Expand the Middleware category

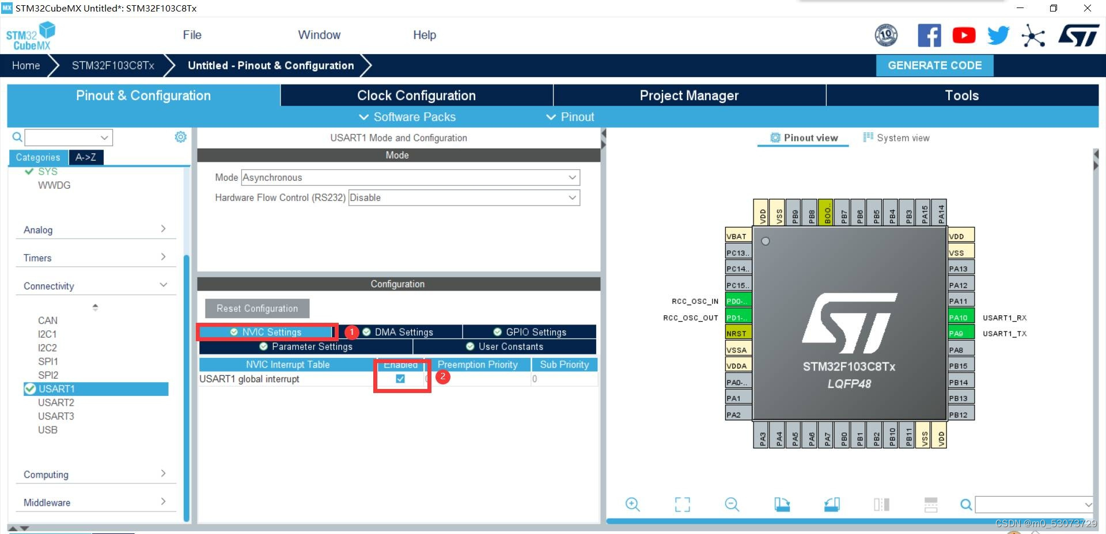tap(96, 502)
